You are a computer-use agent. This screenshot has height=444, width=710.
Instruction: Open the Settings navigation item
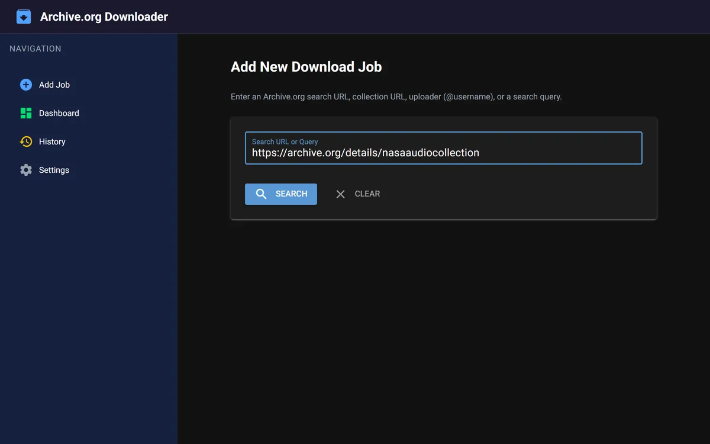click(89, 170)
